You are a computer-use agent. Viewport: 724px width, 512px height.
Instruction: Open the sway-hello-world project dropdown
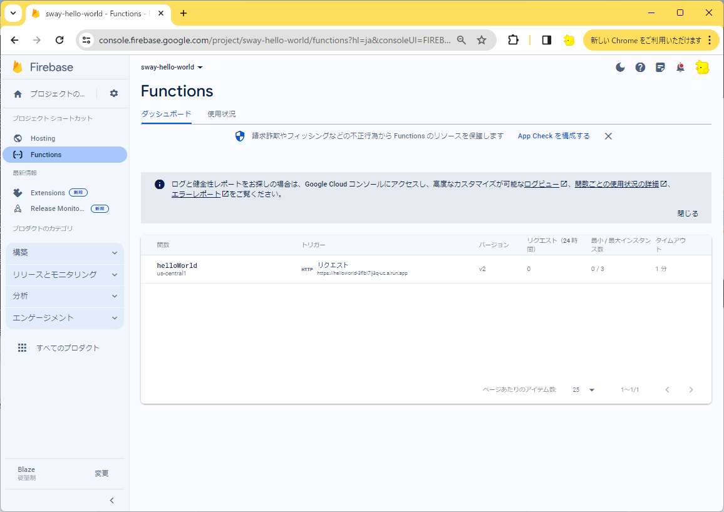pos(172,68)
